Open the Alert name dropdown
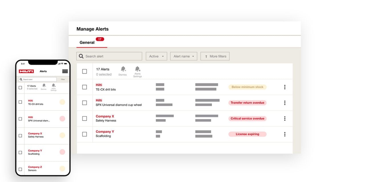 coord(184,56)
